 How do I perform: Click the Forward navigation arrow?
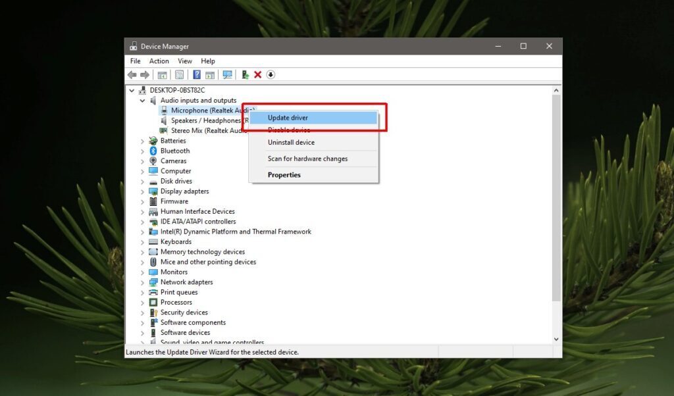click(x=145, y=74)
